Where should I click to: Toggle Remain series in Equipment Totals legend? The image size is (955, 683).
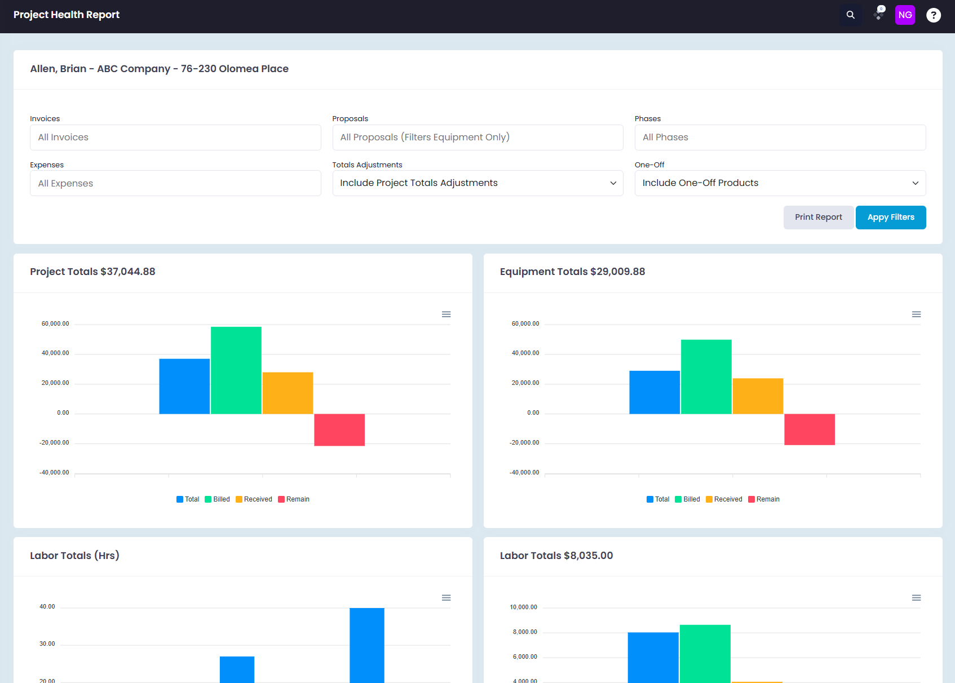(764, 499)
